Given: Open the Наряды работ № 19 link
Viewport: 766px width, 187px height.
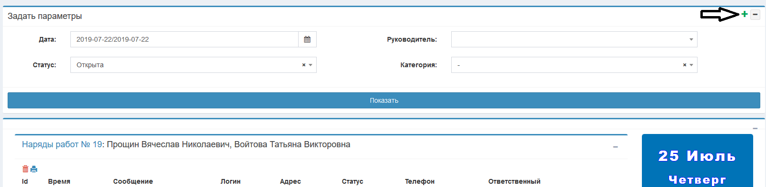Looking at the screenshot, I should pos(62,144).
